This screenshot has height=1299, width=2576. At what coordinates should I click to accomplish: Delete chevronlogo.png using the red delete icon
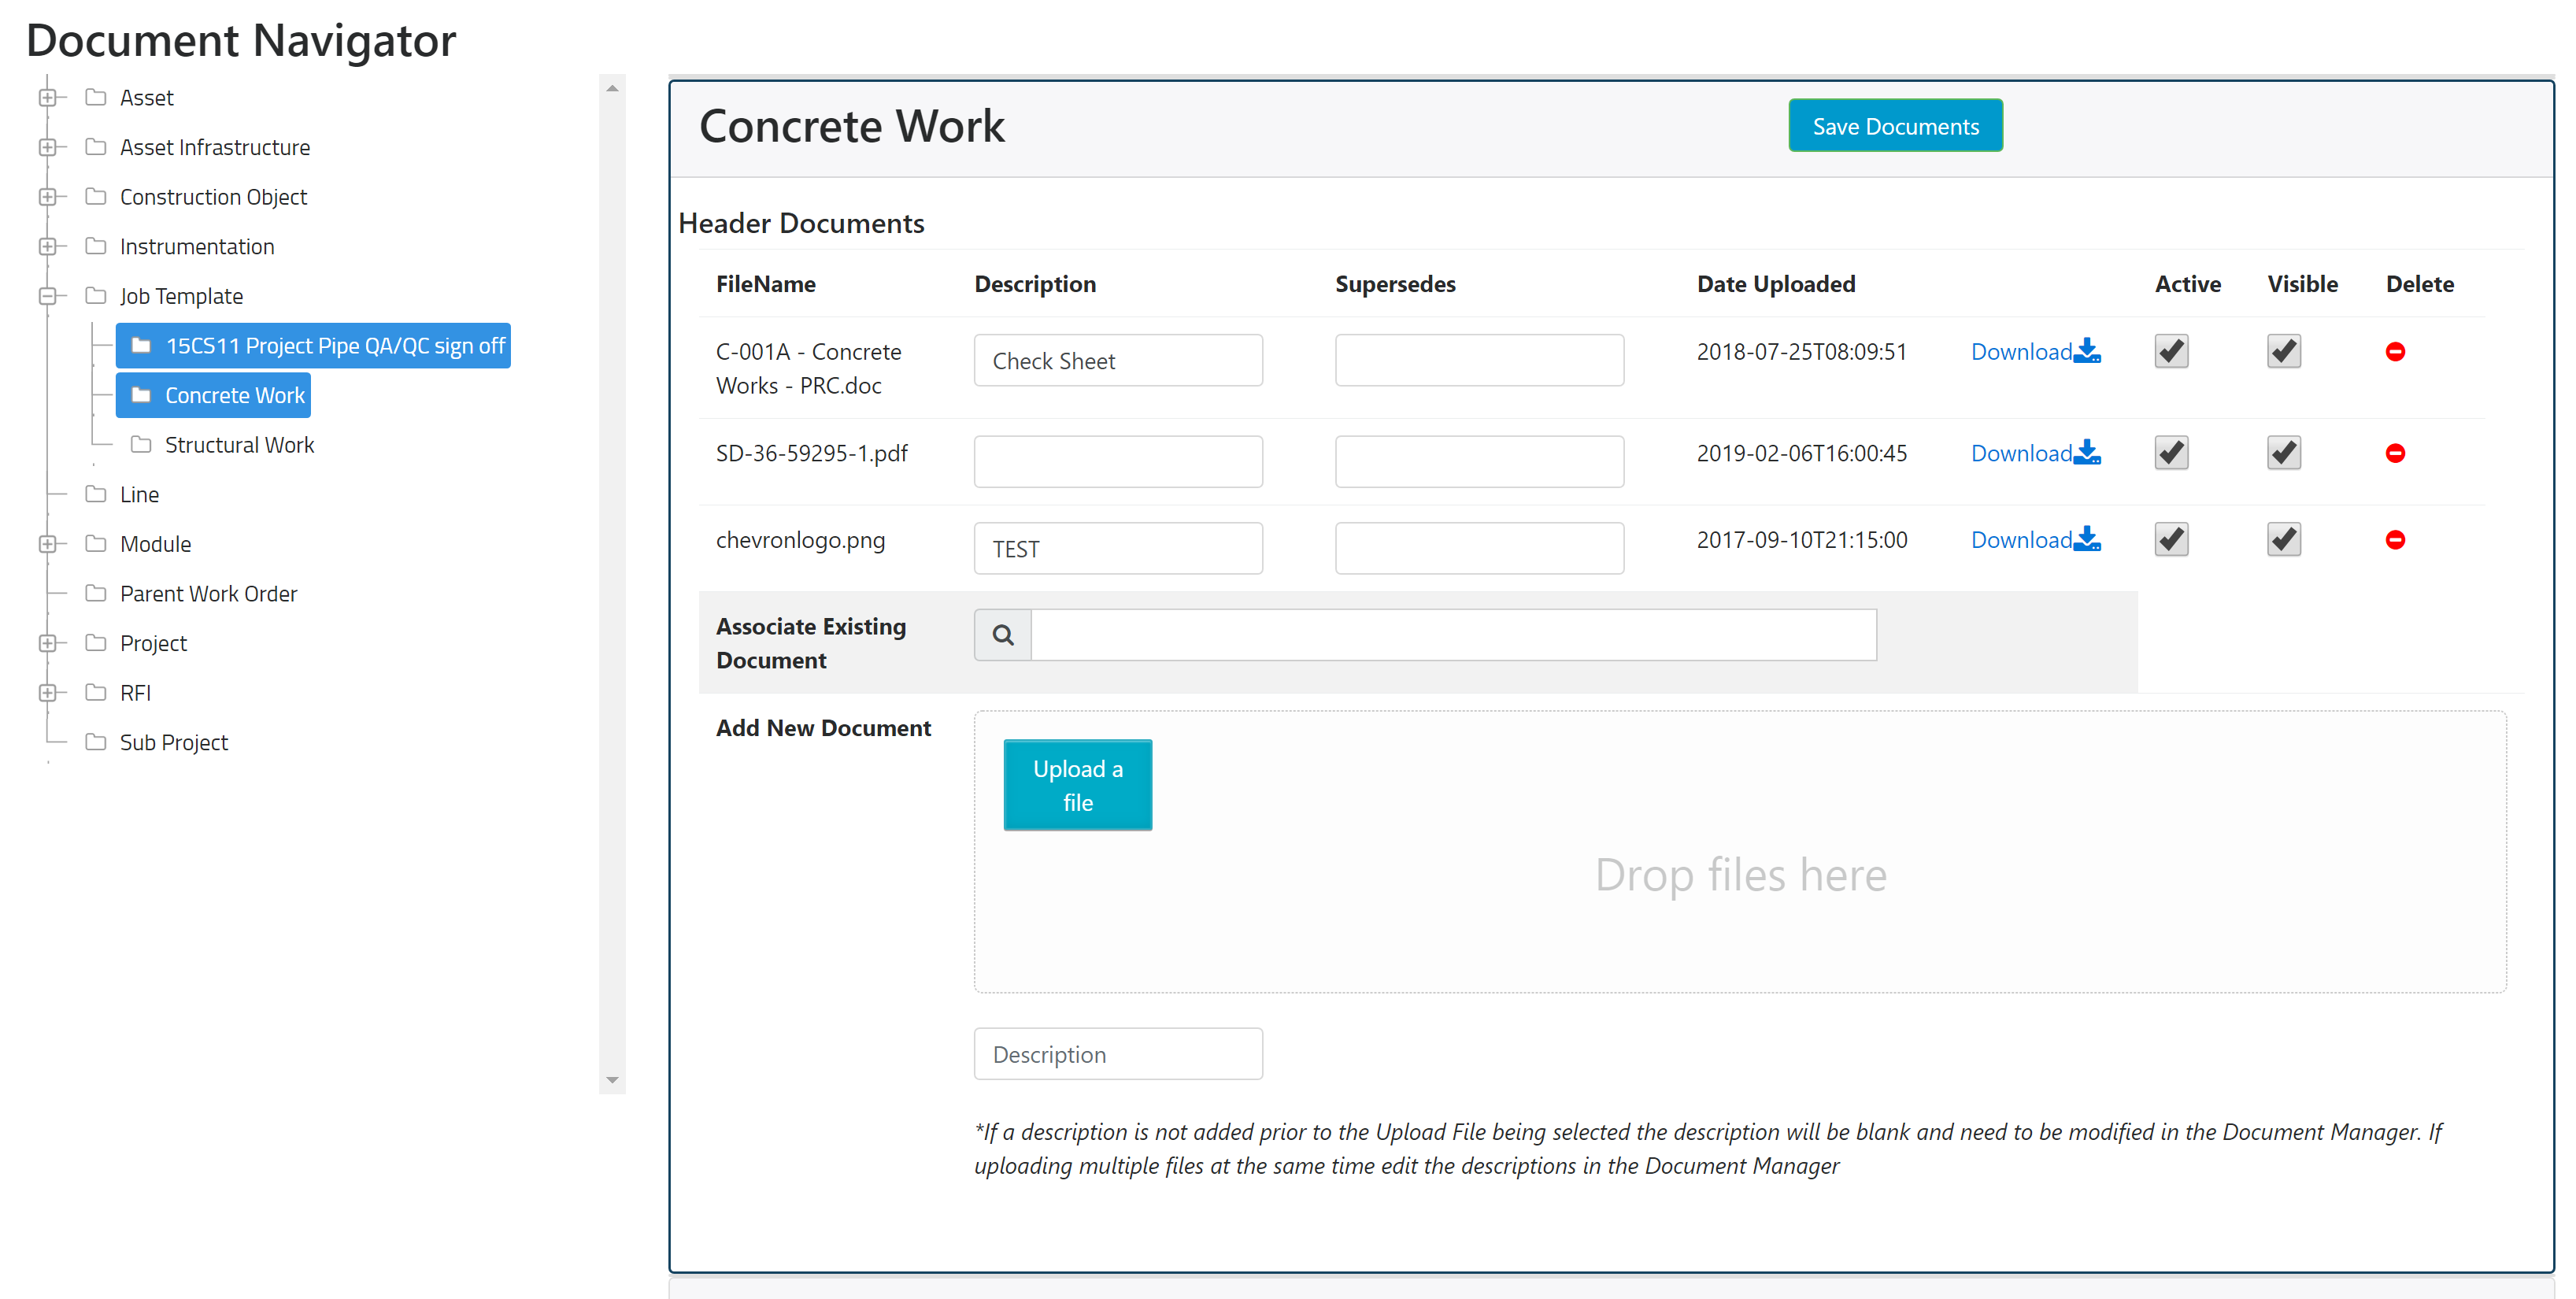pyautogui.click(x=2396, y=540)
